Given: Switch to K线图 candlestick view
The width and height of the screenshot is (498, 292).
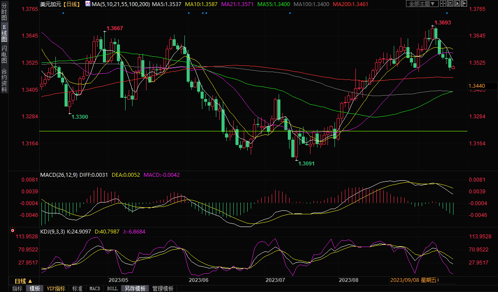Looking at the screenshot, I should [x=4, y=33].
